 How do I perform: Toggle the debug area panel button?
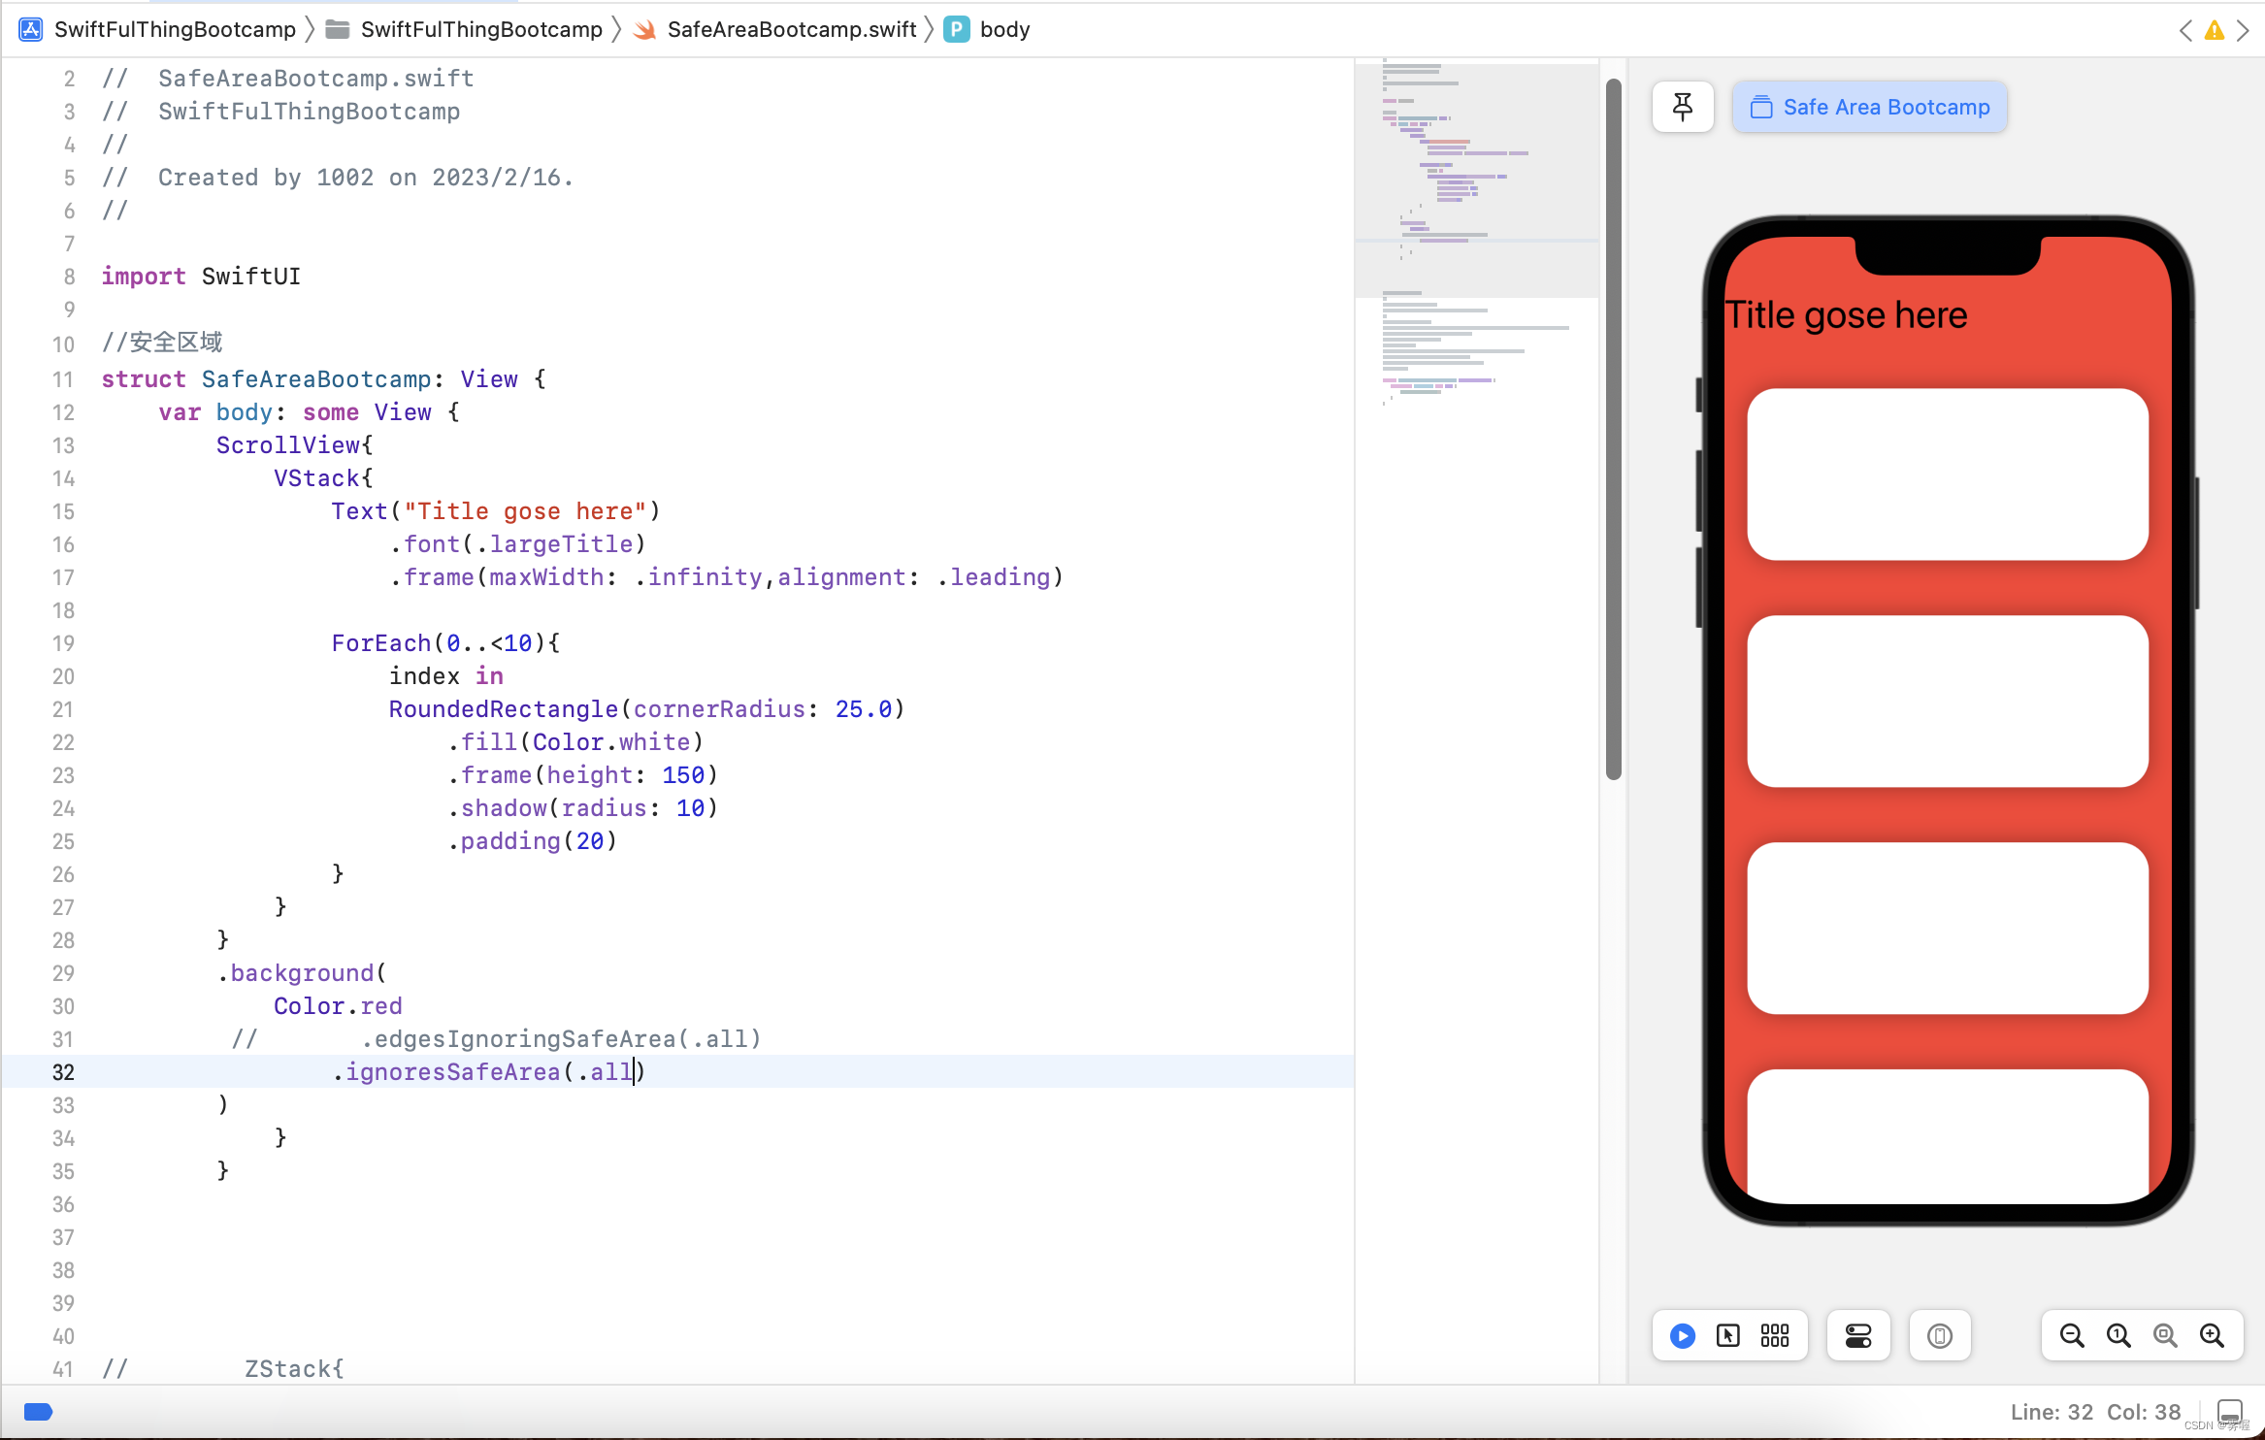(x=2230, y=1412)
